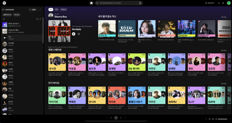Skip to previous track

coord(111,118)
